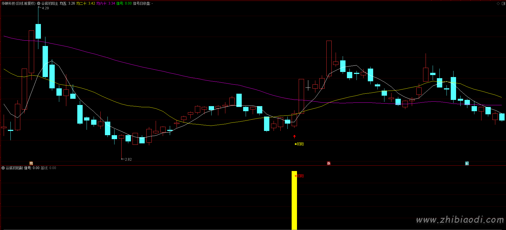The height and width of the screenshot is (230, 506).
Task: Toggle the side panel icon at top right
Action: (x=503, y=3)
